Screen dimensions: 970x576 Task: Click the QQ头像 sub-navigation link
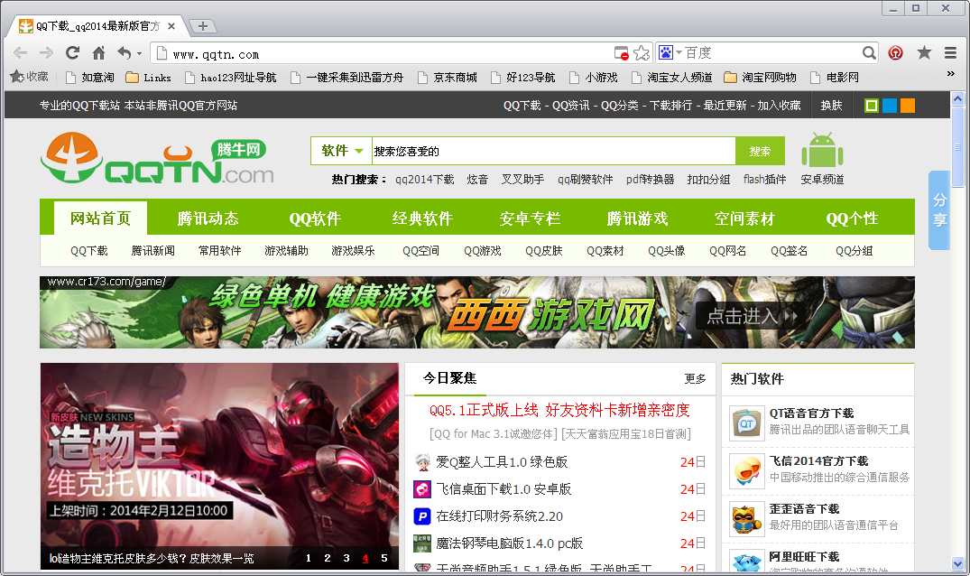coord(666,251)
